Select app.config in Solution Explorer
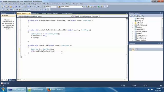164x92 pixels. click(140, 19)
